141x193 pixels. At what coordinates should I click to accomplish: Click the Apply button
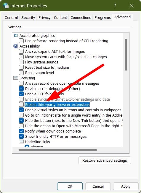click(126, 186)
